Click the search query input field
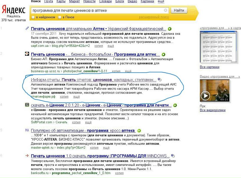The width and height of the screenshot is (241, 178). [x=97, y=10]
